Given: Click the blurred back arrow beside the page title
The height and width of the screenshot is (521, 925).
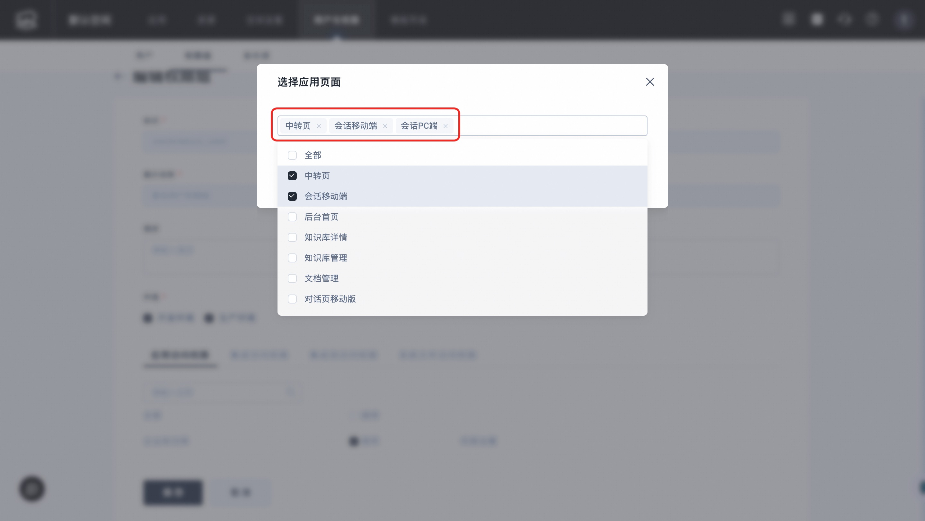Looking at the screenshot, I should [118, 76].
